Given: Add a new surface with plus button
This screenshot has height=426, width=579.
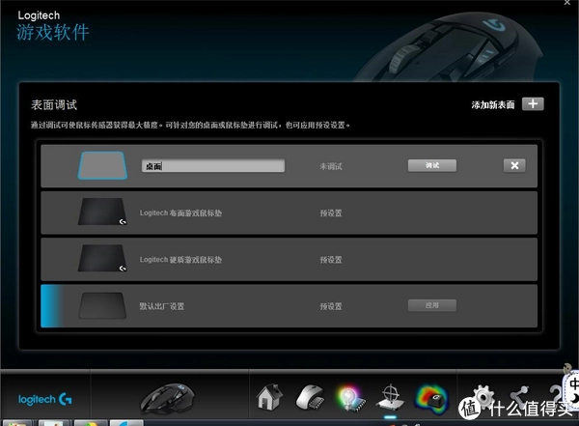Looking at the screenshot, I should tap(533, 104).
